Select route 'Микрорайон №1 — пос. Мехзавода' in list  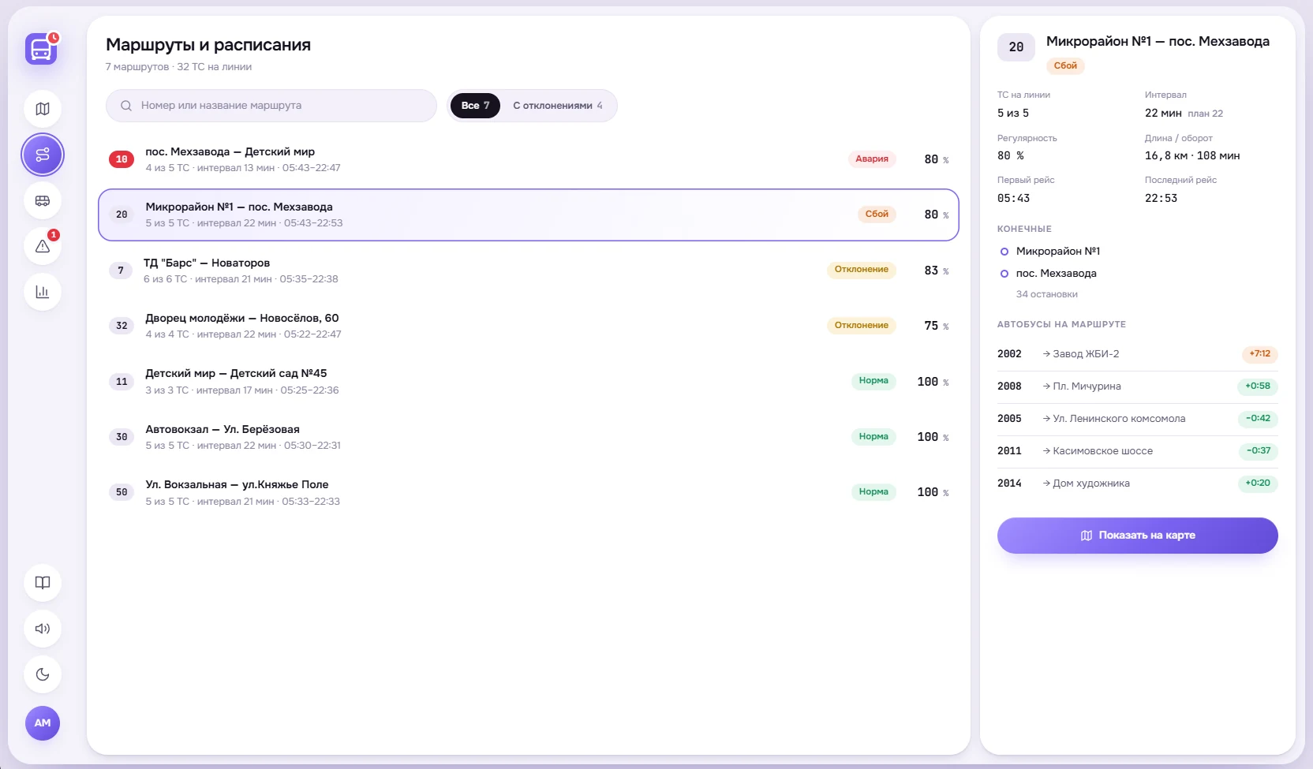click(x=529, y=215)
